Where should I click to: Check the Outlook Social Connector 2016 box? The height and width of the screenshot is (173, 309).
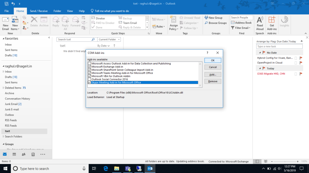point(89,79)
